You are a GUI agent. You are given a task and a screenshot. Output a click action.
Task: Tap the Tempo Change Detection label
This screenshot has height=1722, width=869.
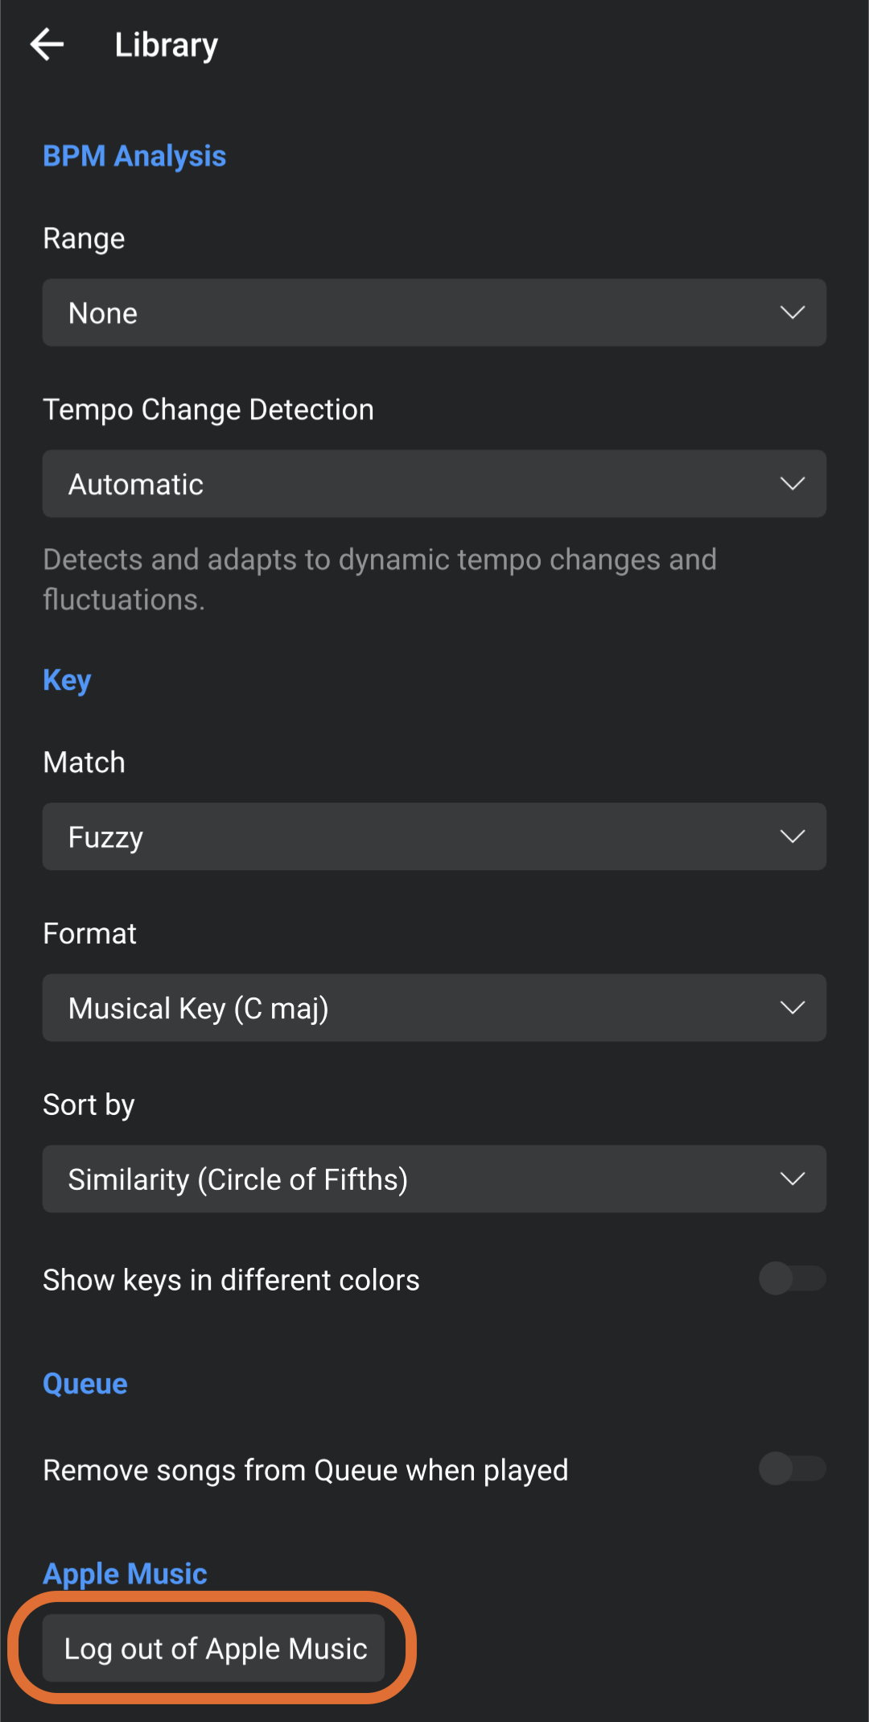pyautogui.click(x=208, y=410)
